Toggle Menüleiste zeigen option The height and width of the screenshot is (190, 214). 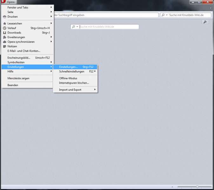(x=18, y=78)
